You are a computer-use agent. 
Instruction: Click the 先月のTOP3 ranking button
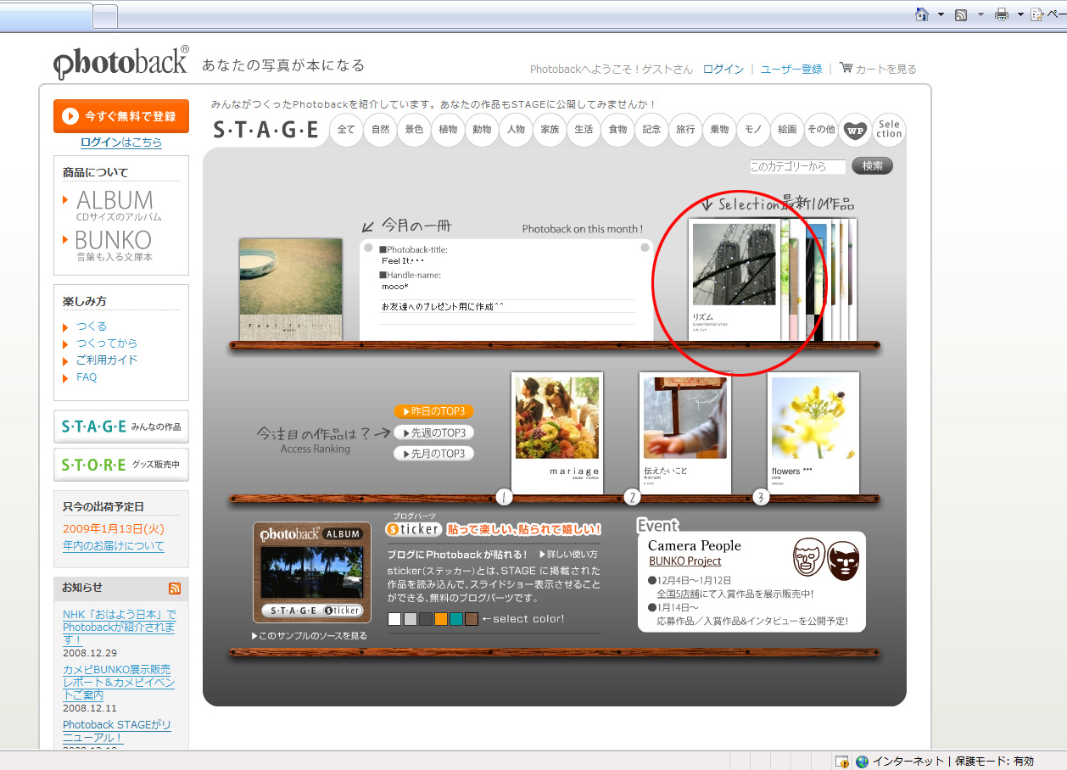click(433, 454)
